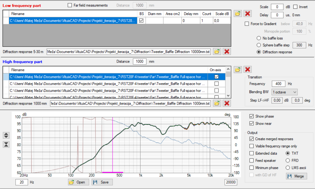This screenshot has width=315, height=189.
Task: Select Sphere baffle step radio button
Action: [x=259, y=45]
